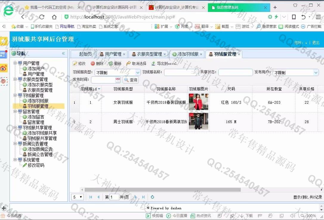Click 取消选择 to clear selection
The height and width of the screenshot is (220, 324).
136,63
